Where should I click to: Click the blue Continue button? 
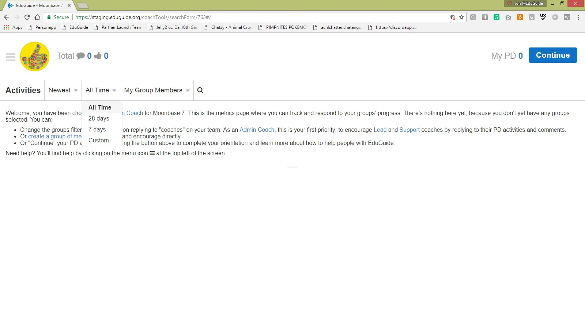coord(553,55)
